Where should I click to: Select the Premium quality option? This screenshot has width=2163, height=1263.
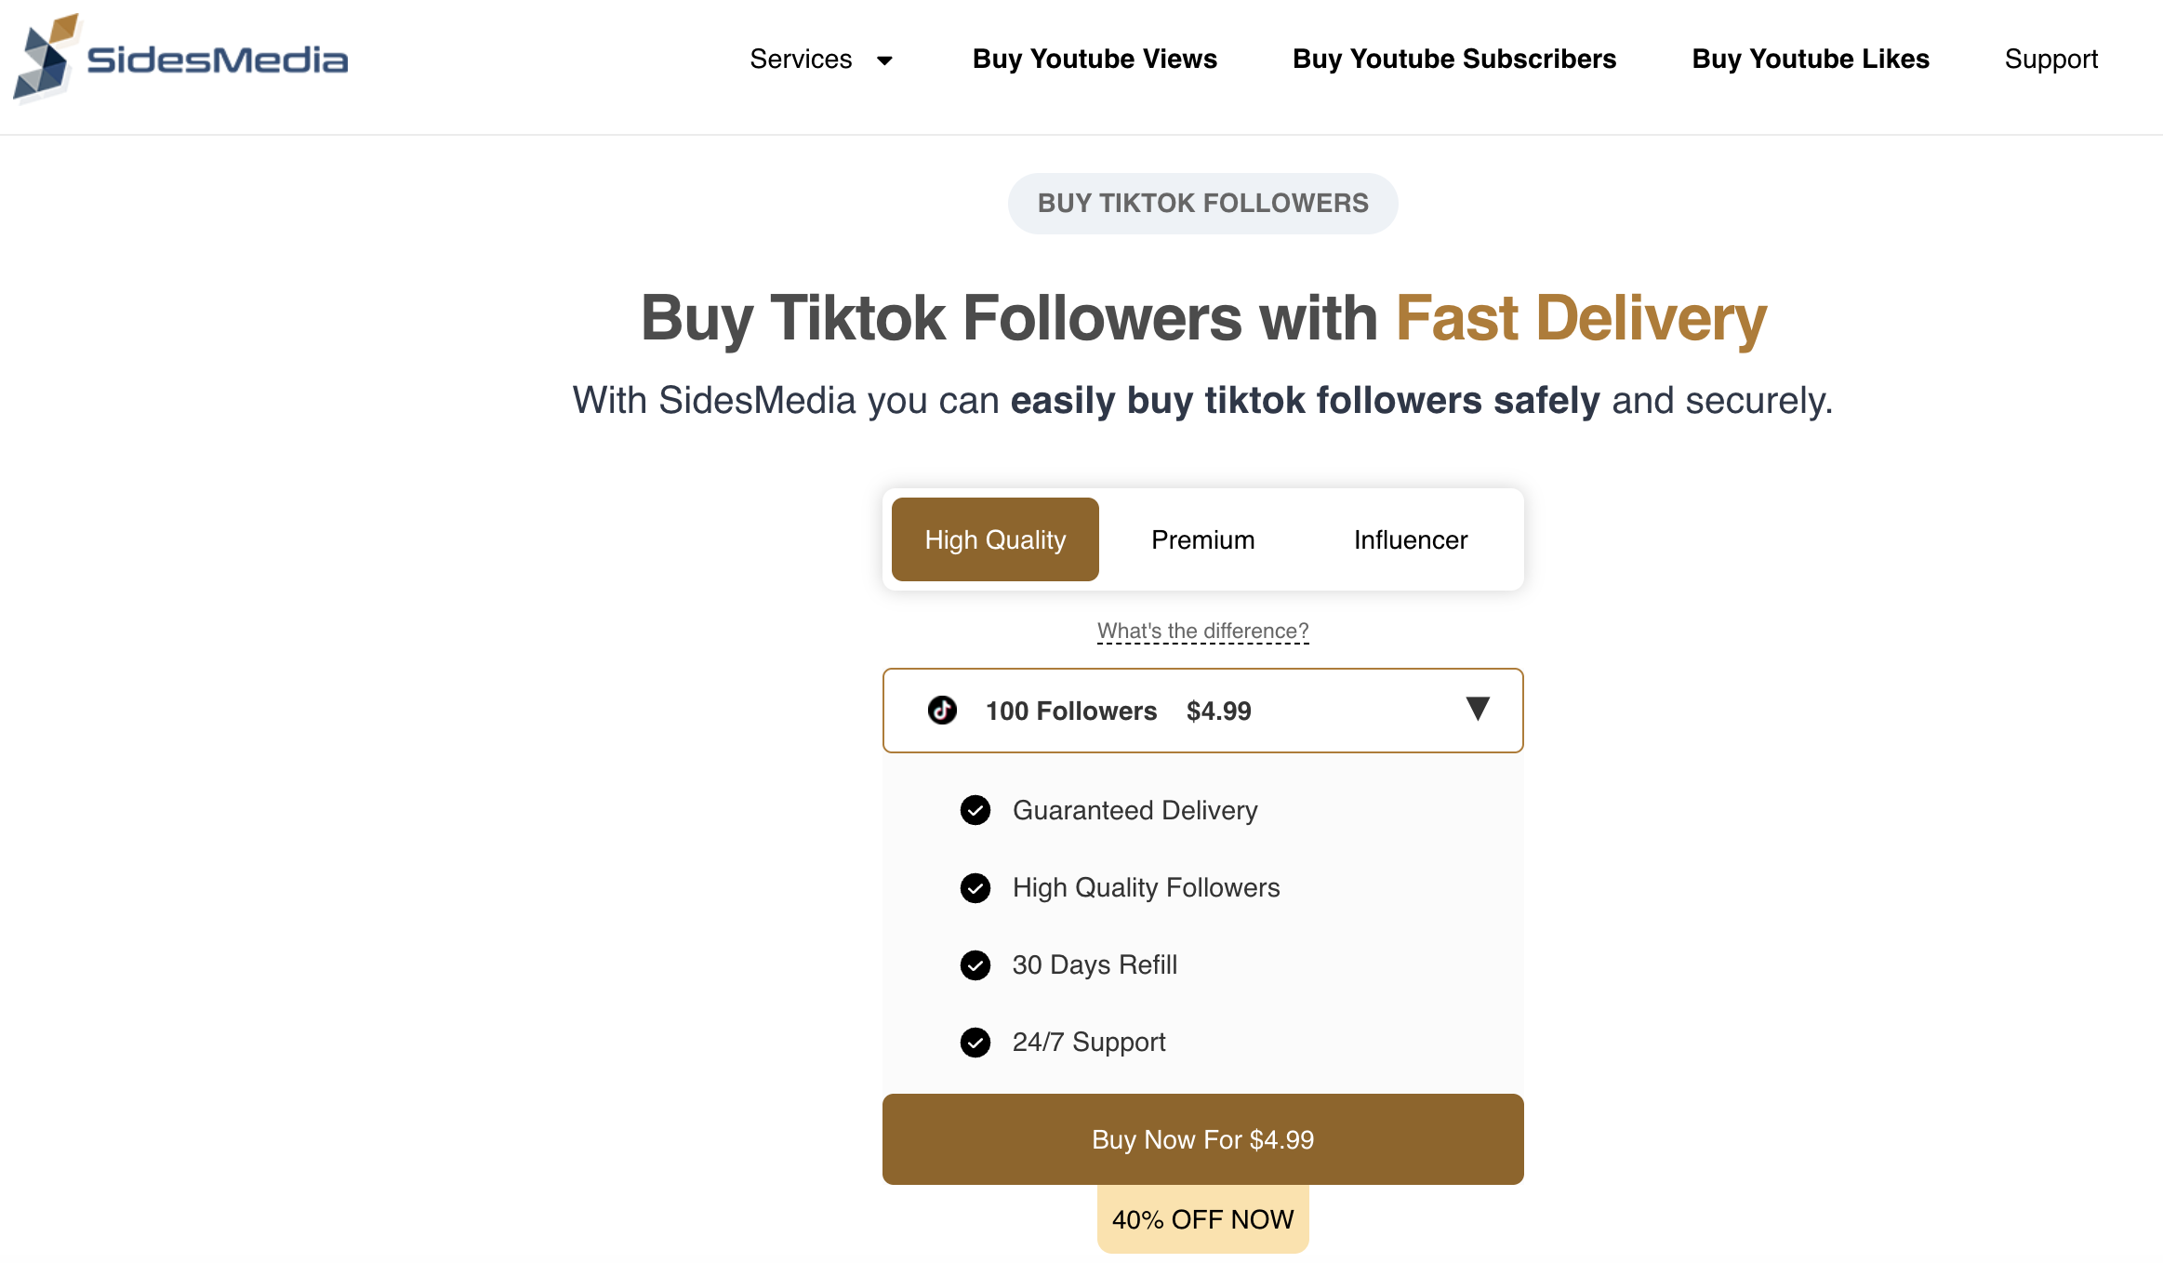(x=1202, y=539)
